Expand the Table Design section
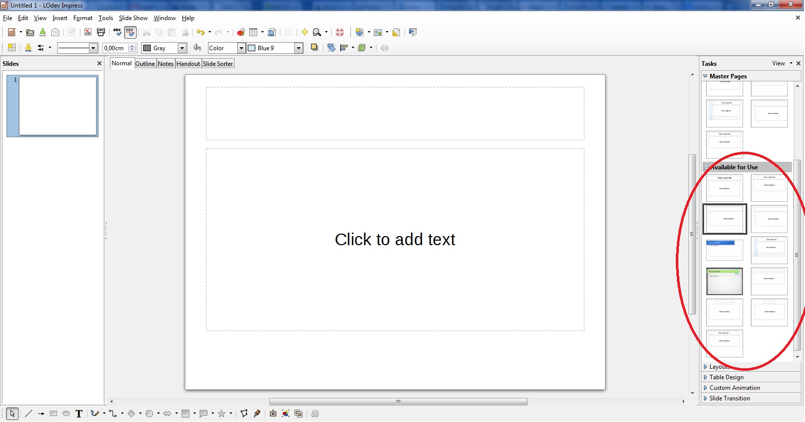This screenshot has height=422, width=805. pyautogui.click(x=726, y=377)
